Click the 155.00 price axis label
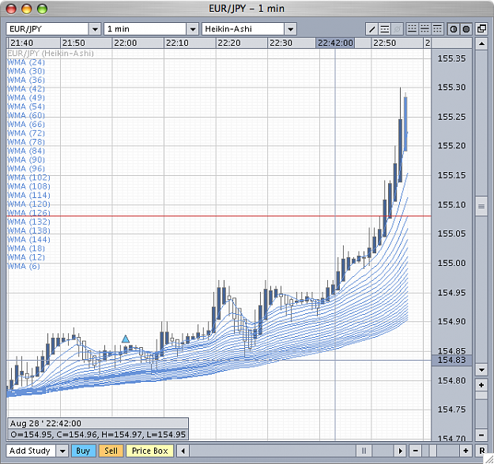494x464 pixels. 451,263
